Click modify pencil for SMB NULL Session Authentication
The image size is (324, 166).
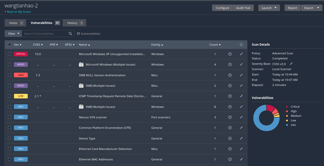[241, 75]
